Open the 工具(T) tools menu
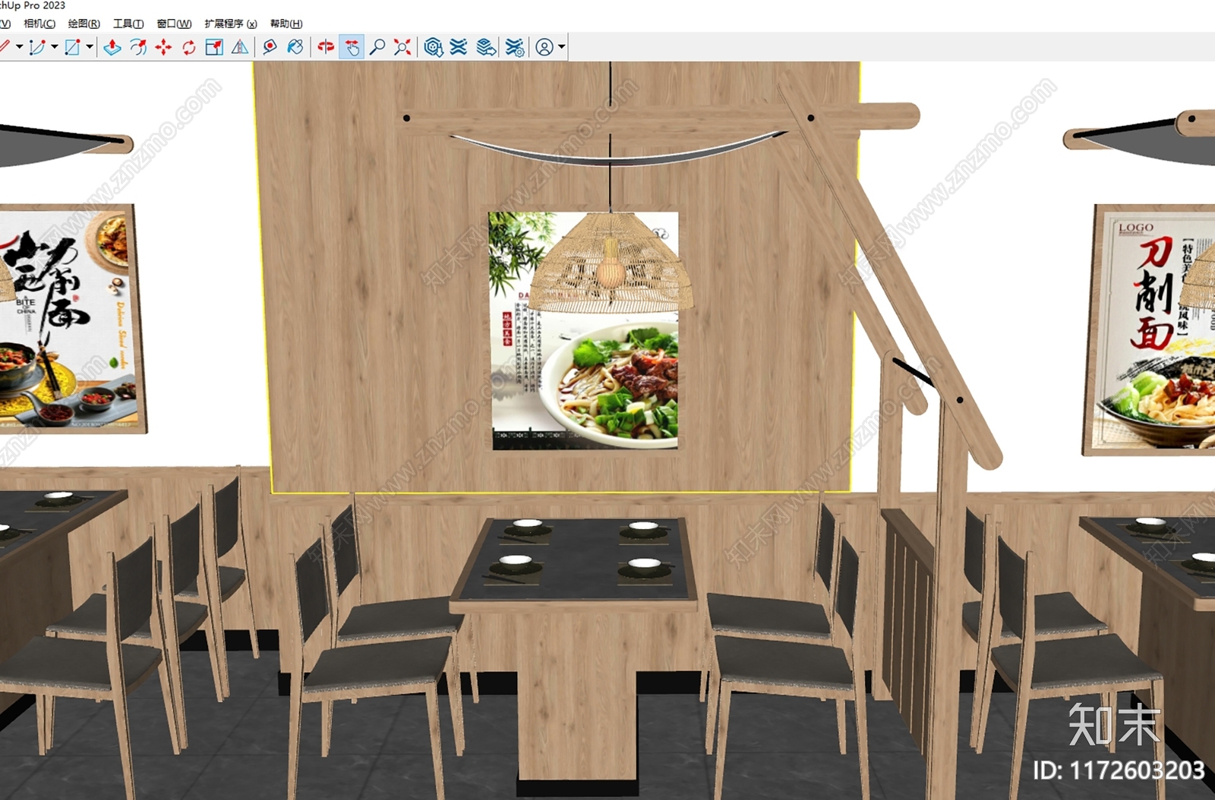Viewport: 1215px width, 800px height. (128, 24)
